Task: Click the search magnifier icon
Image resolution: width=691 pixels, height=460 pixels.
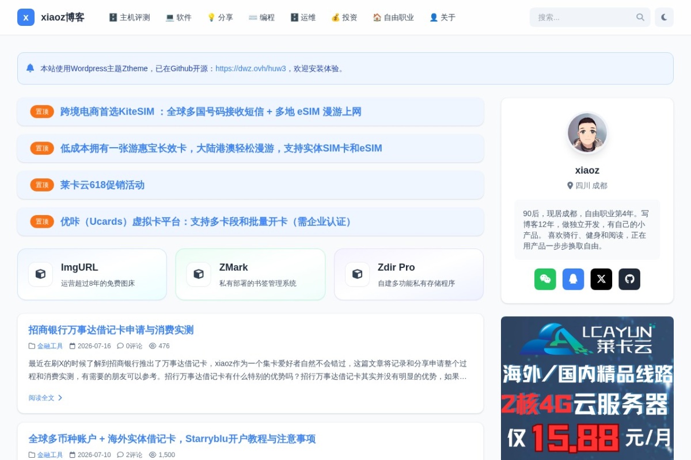Action: click(x=640, y=17)
